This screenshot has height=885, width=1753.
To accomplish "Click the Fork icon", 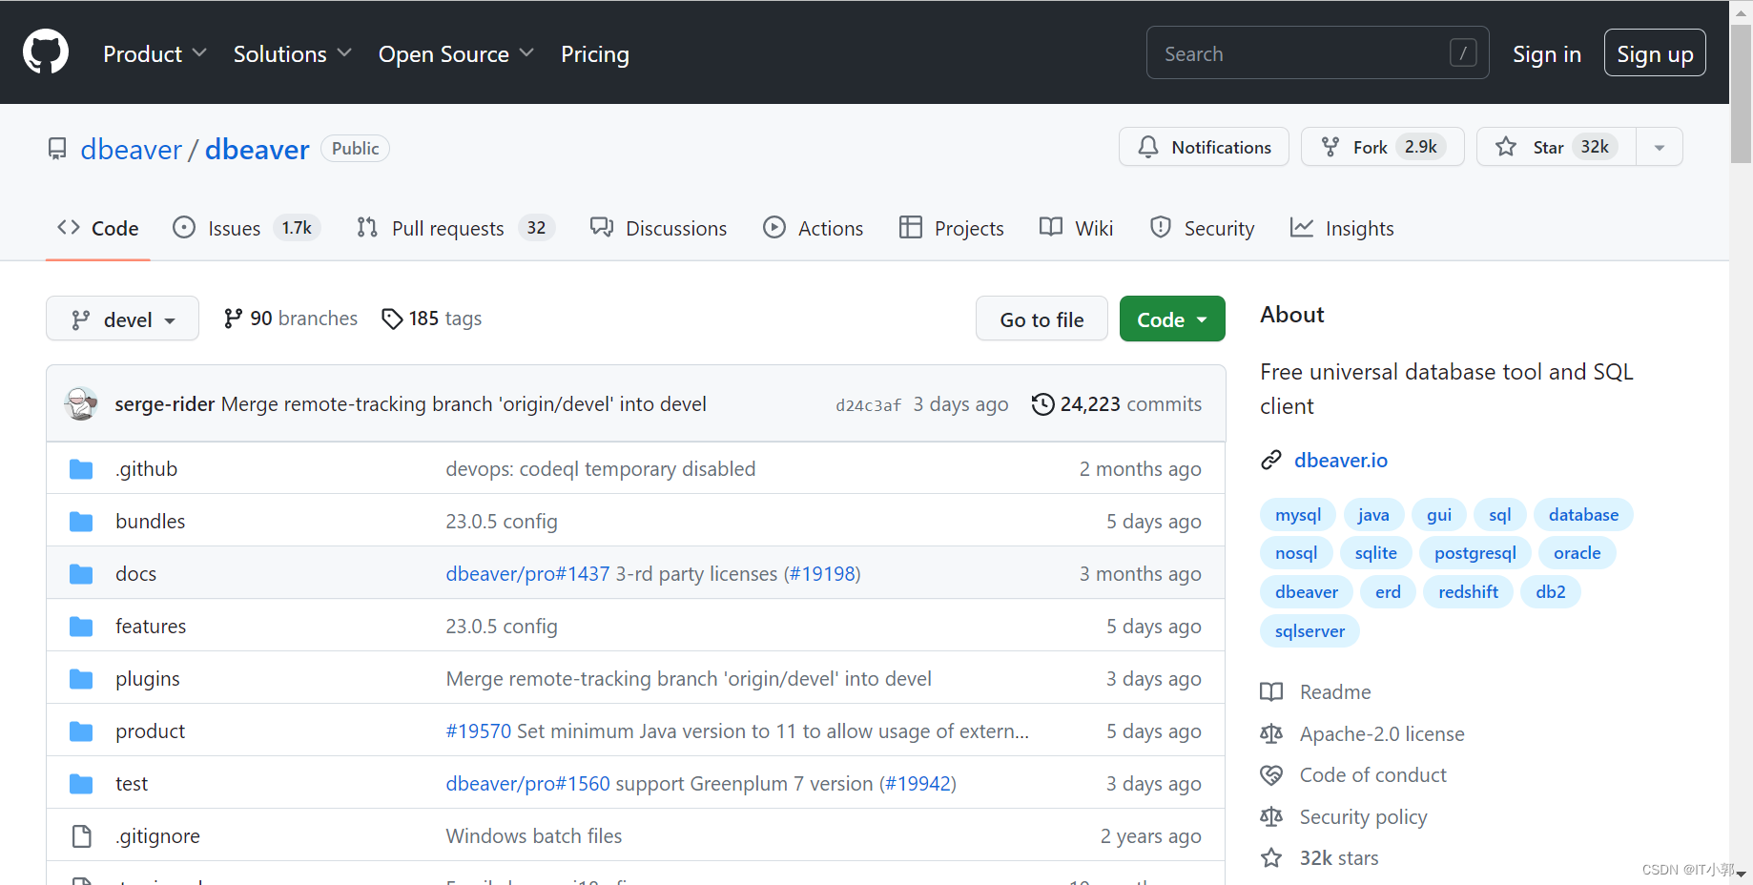I will [x=1330, y=147].
